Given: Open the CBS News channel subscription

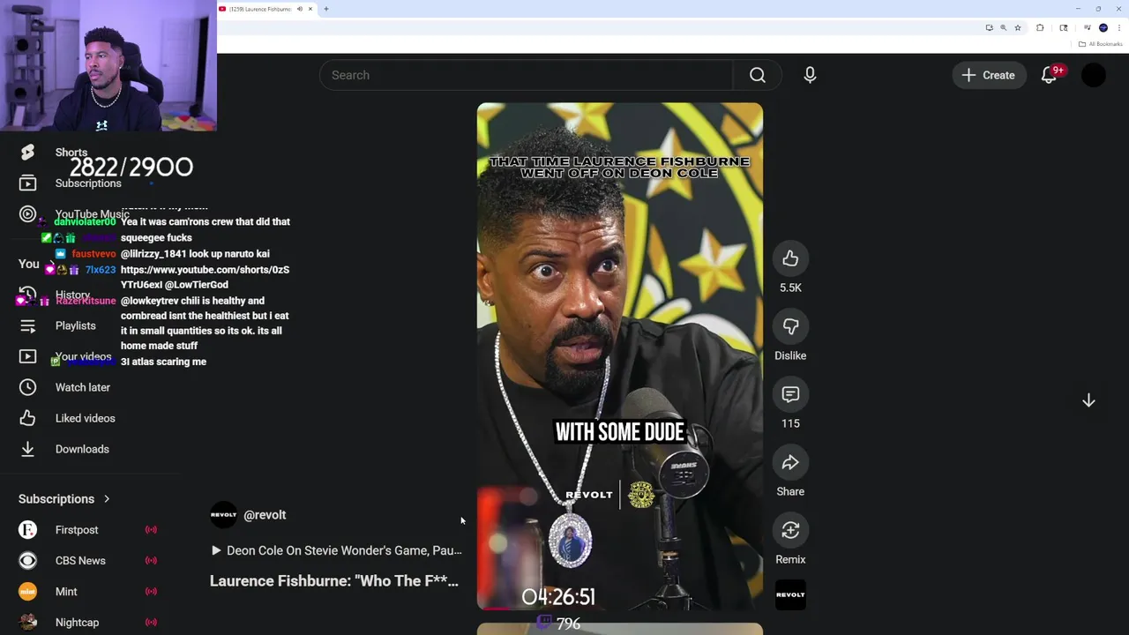Looking at the screenshot, I should point(80,561).
